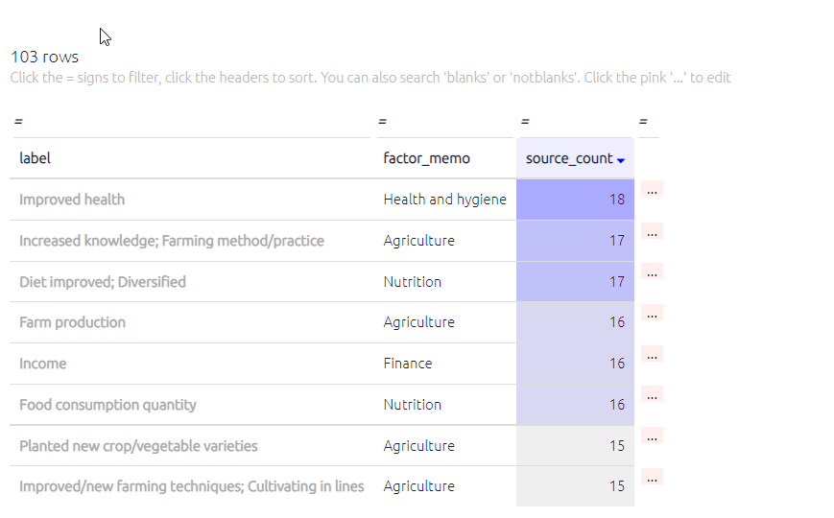The height and width of the screenshot is (518, 834).
Task: Sort by the factor_memo column header
Action: pos(426,158)
